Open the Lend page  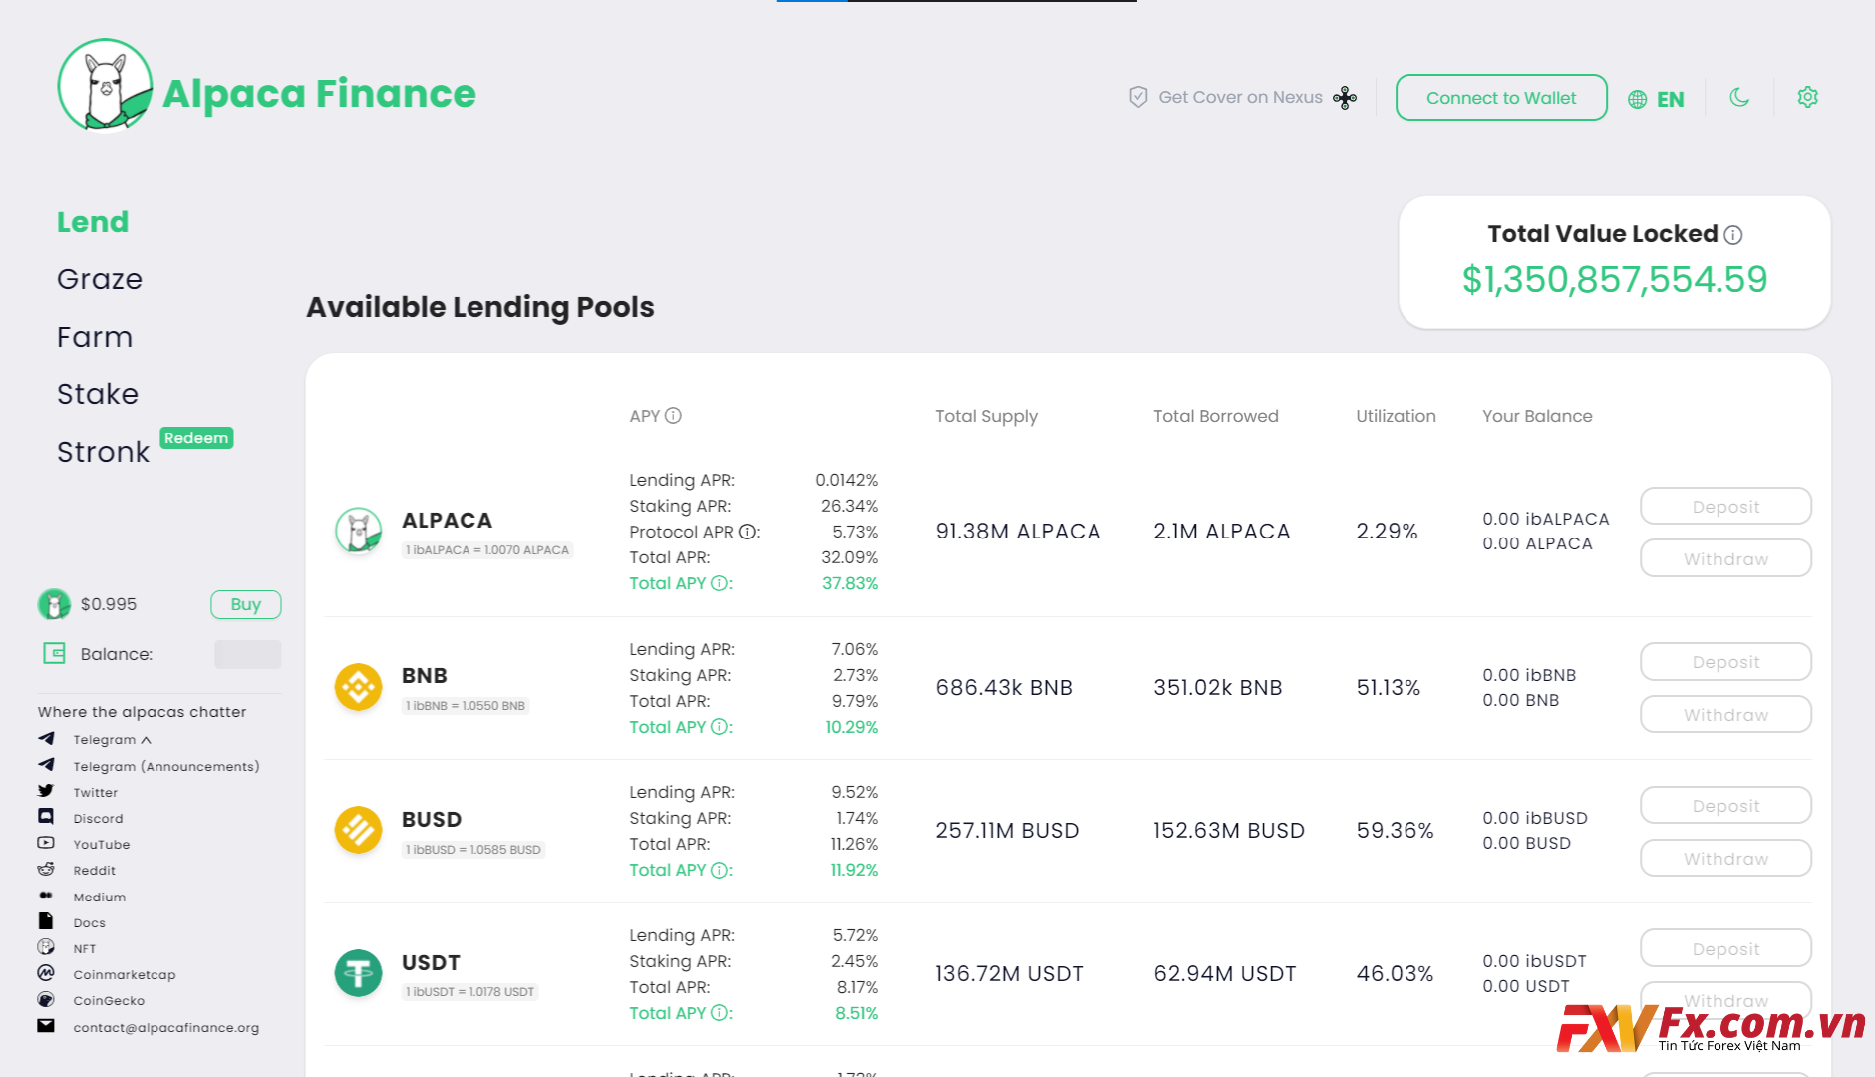point(93,222)
